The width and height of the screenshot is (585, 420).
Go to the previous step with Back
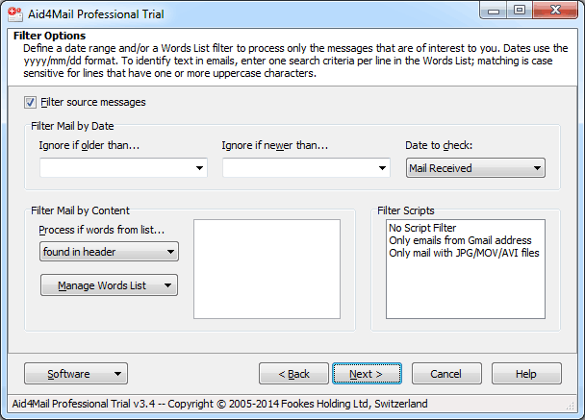coord(293,374)
